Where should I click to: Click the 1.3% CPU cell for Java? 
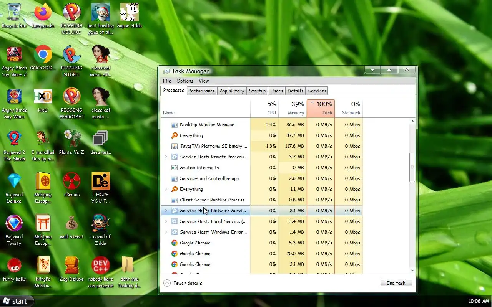point(264,146)
